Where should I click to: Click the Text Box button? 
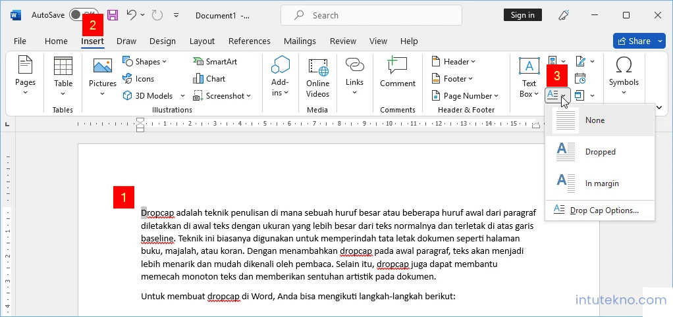[529, 77]
